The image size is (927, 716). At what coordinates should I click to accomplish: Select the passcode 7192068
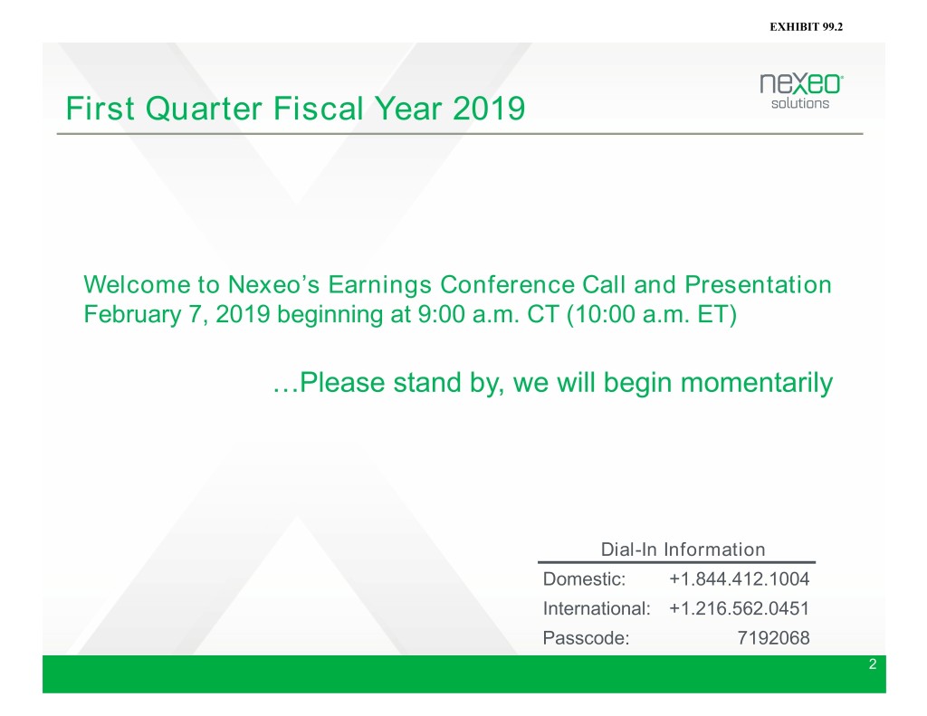point(768,638)
